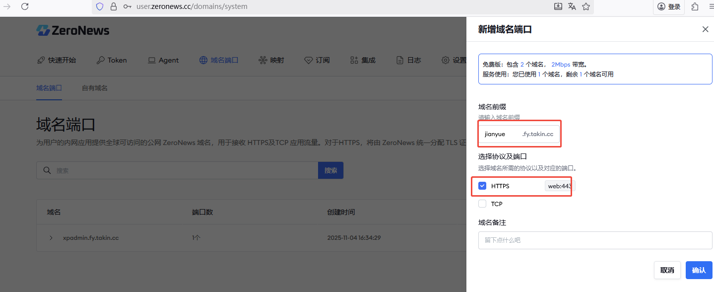Open the browser extensions puzzle icon
The image size is (714, 292).
tap(695, 6)
